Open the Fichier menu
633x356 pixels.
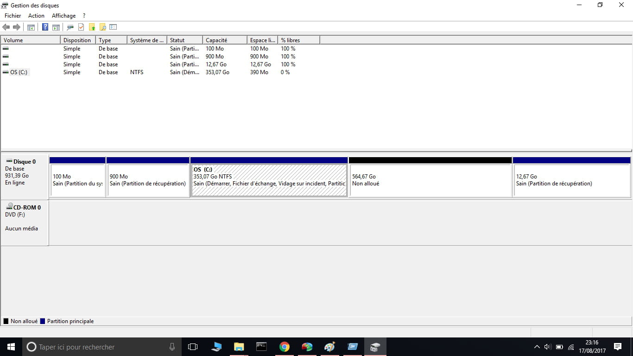pyautogui.click(x=13, y=16)
